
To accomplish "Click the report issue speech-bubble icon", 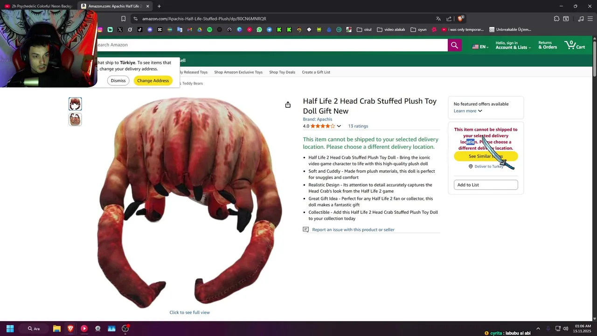I will coord(306,230).
